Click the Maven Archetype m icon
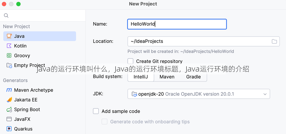Viewport: 286px width, 134px height. tap(9, 90)
